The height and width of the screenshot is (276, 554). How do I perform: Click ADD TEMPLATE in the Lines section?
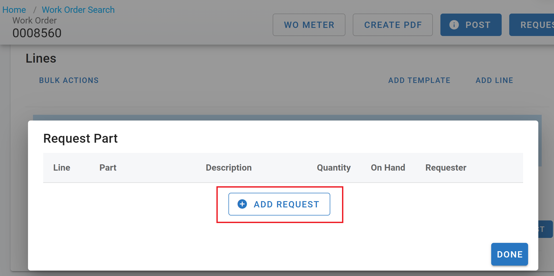(x=419, y=80)
